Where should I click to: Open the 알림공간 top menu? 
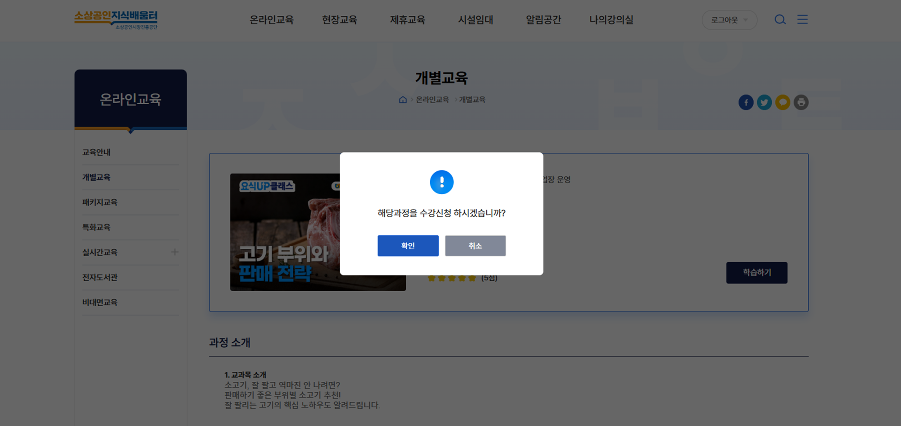click(544, 20)
